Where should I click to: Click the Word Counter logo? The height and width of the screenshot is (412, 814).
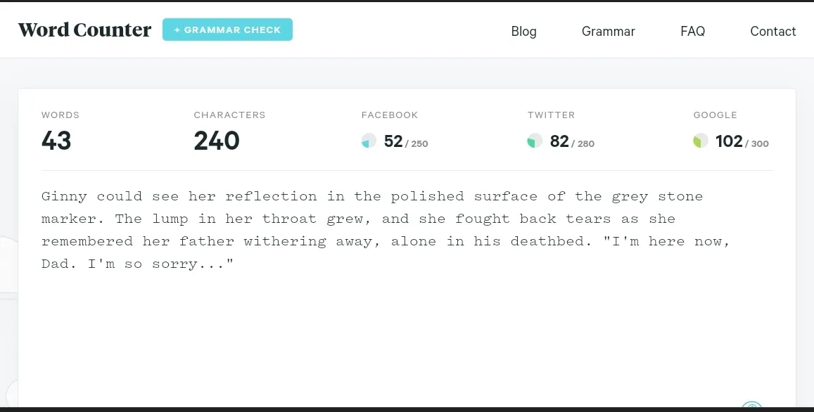[x=84, y=30]
